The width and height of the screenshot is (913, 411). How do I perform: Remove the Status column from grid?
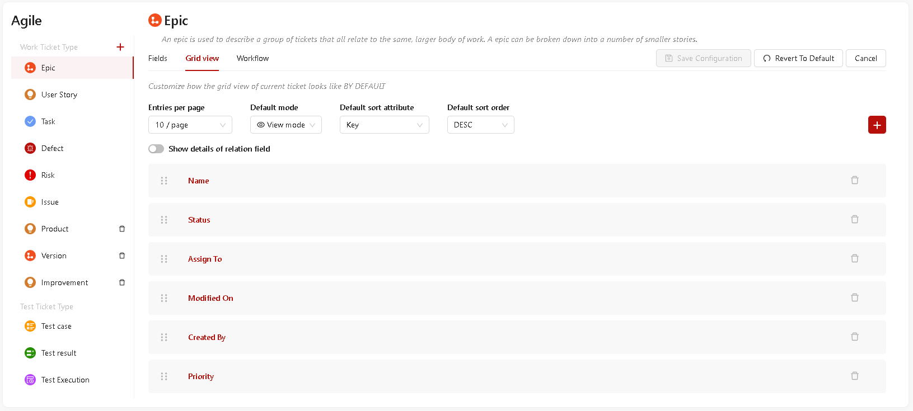[x=855, y=219]
